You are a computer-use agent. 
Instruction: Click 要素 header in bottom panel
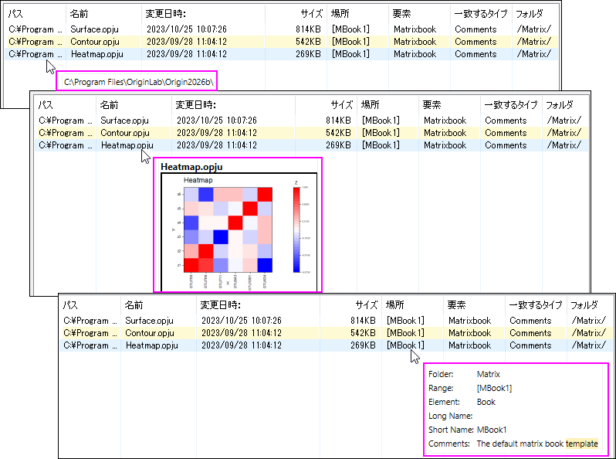click(456, 305)
